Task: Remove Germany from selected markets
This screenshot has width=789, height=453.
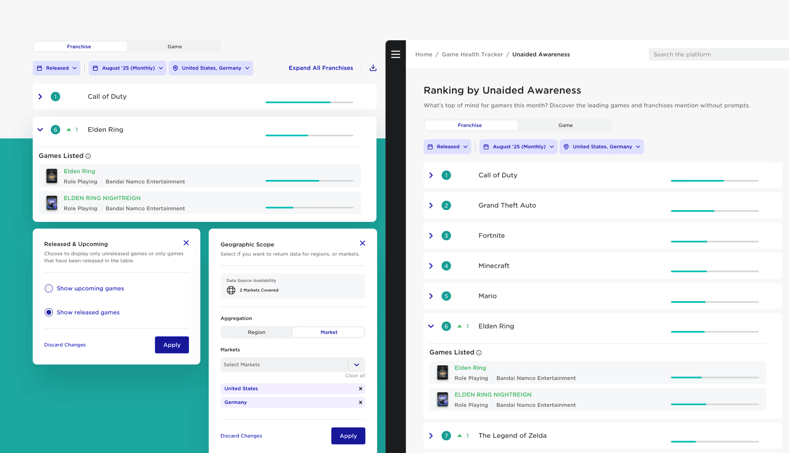Action: (x=361, y=403)
